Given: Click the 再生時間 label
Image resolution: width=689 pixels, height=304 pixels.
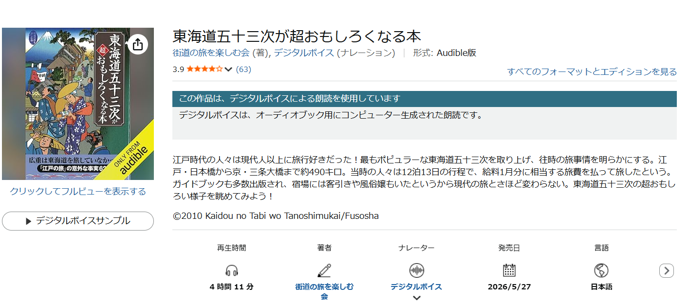Looking at the screenshot, I should [x=232, y=248].
